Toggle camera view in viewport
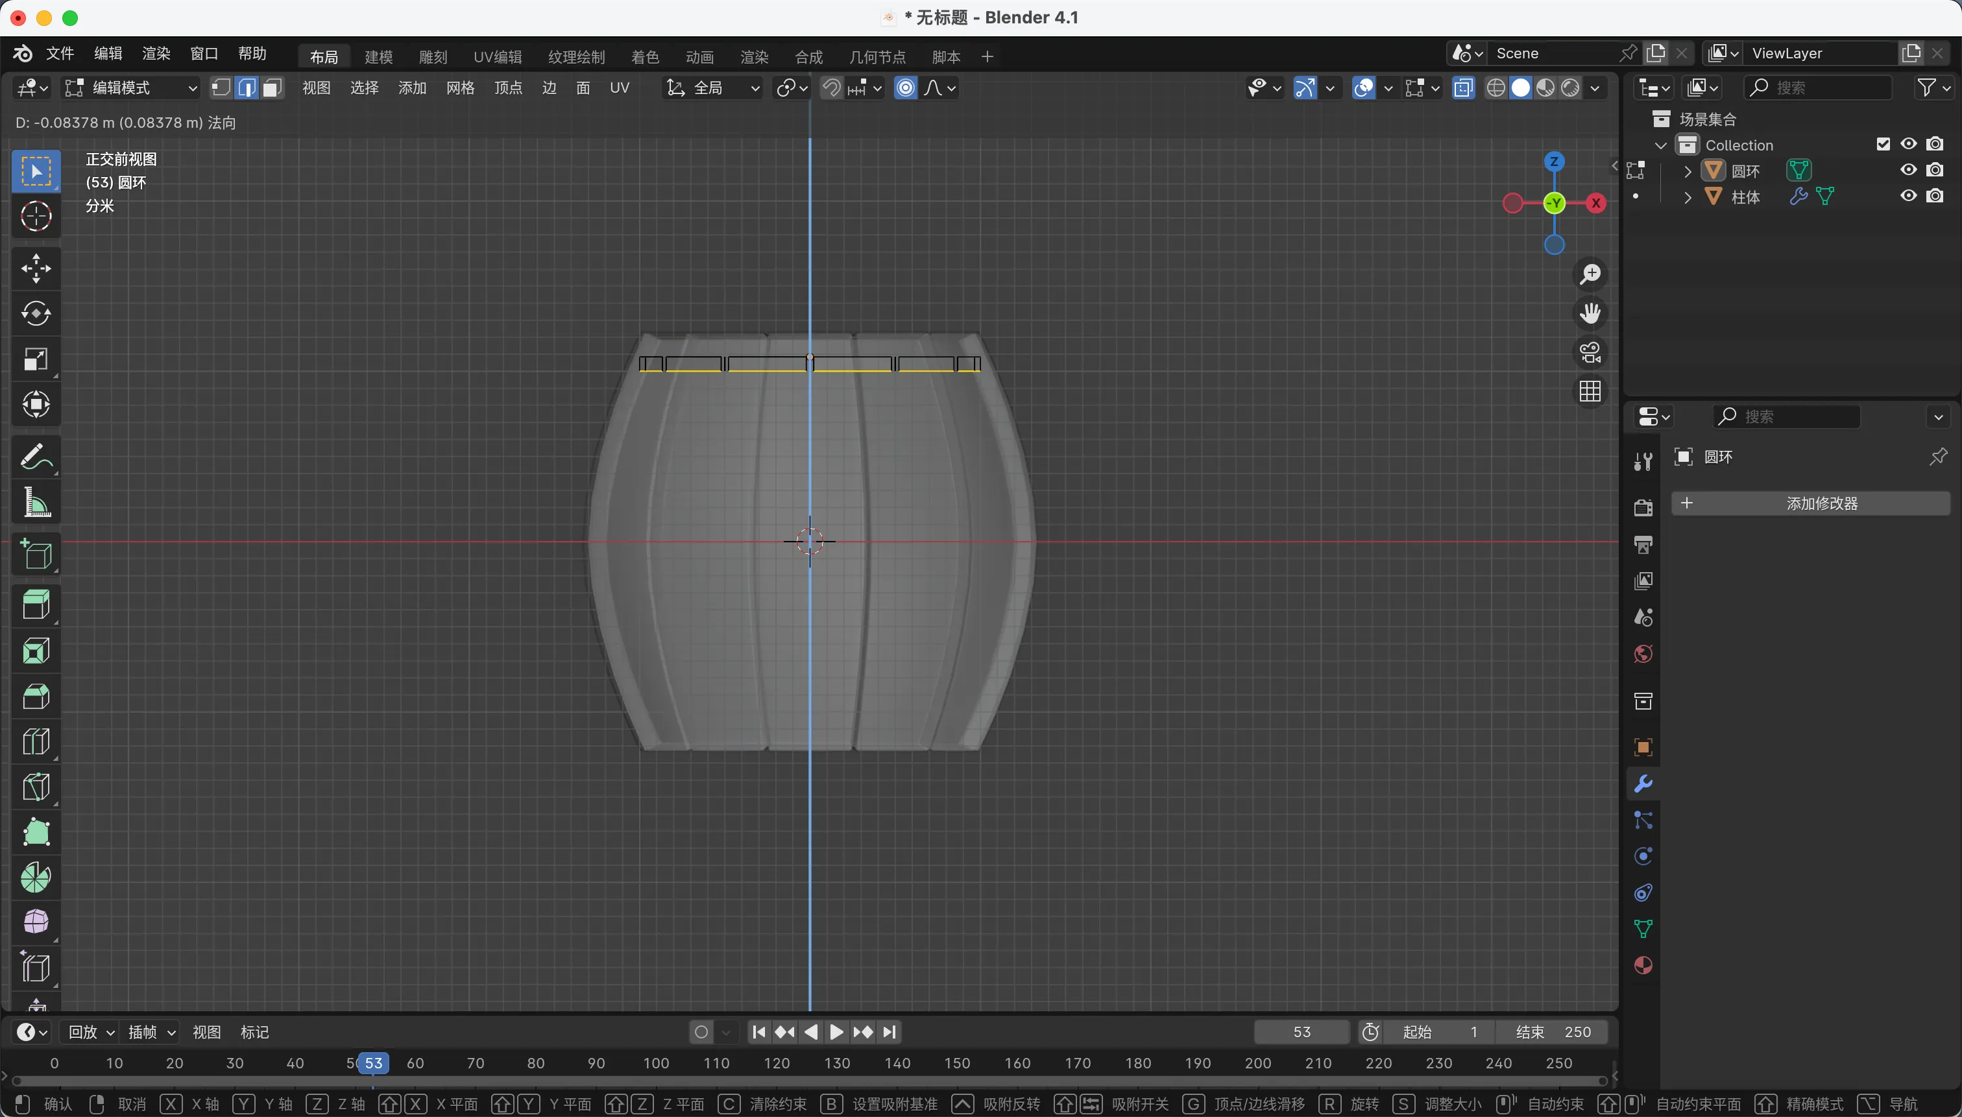The width and height of the screenshot is (1962, 1117). pos(1590,353)
